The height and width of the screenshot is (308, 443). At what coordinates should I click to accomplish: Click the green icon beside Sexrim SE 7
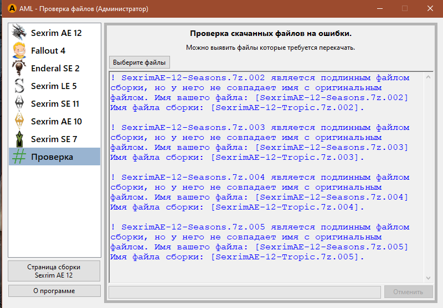19,139
